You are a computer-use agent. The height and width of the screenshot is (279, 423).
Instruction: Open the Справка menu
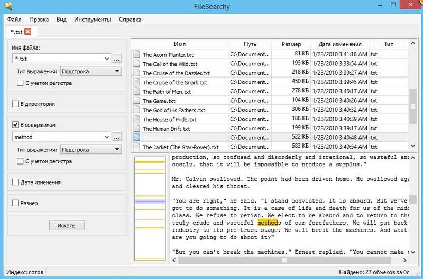click(x=130, y=20)
